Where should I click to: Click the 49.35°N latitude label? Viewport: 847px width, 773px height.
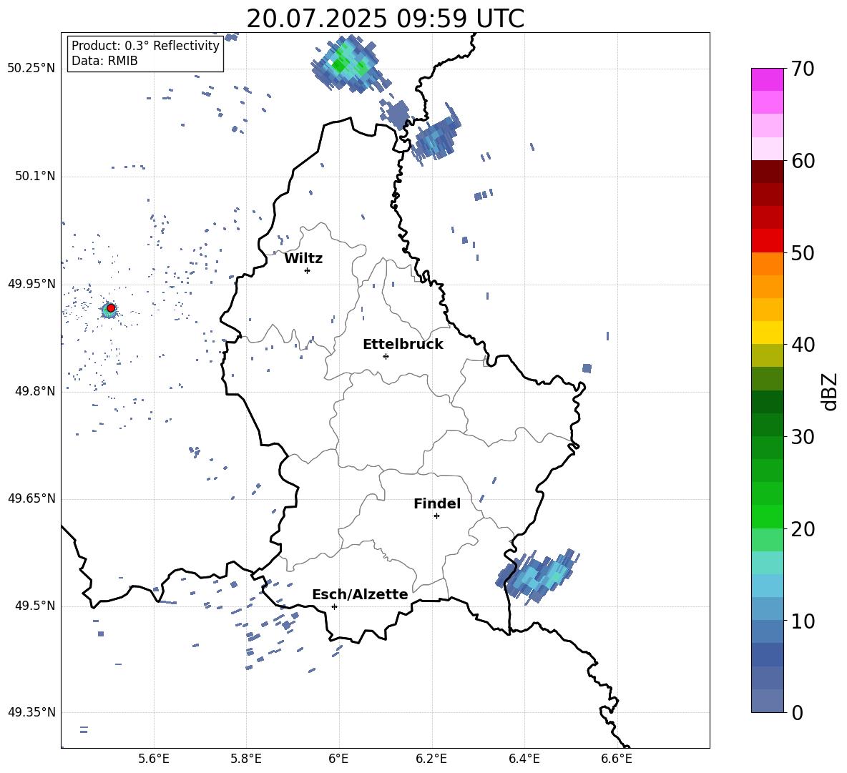pos(31,712)
